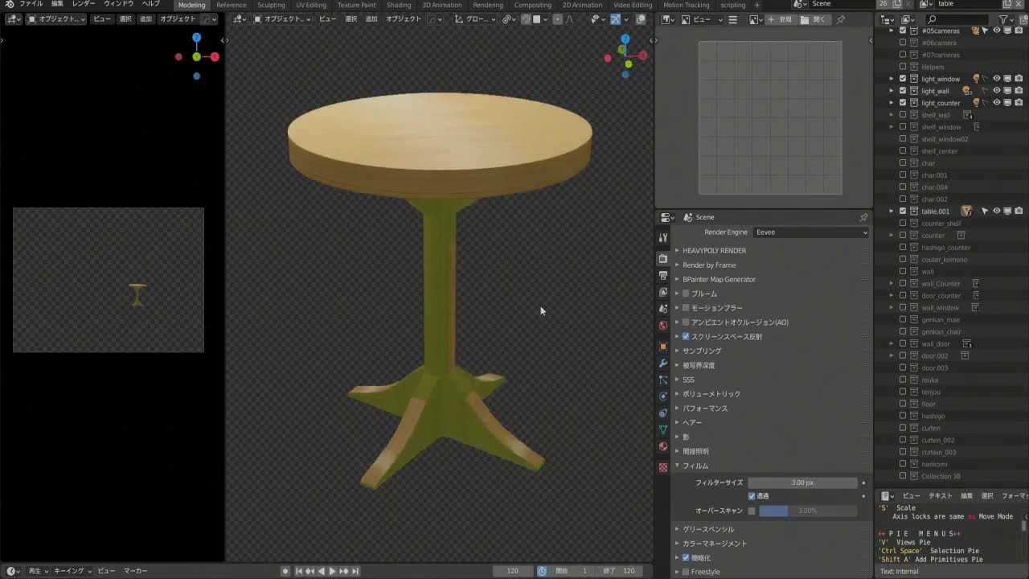The height and width of the screenshot is (579, 1029).
Task: Hide light_wall collection with eye icon
Action: 997,91
